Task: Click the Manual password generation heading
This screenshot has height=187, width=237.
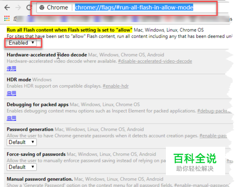Action: pyautogui.click(x=40, y=179)
